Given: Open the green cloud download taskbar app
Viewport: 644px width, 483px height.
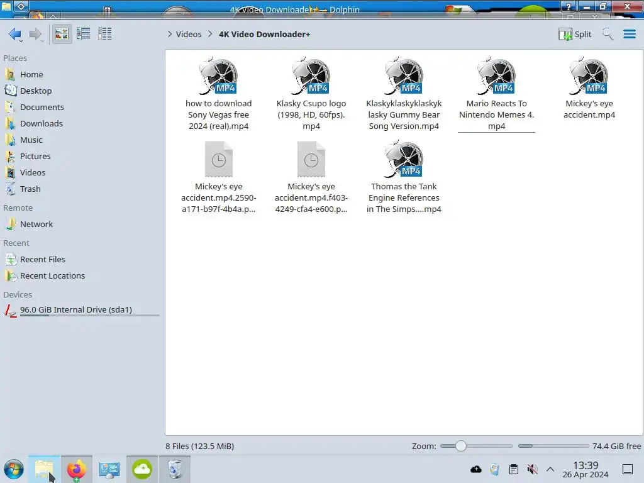Looking at the screenshot, I should tap(142, 469).
